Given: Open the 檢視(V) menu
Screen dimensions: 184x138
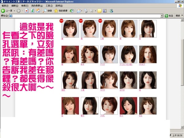Looking at the screenshot, I should click(x=25, y=6).
